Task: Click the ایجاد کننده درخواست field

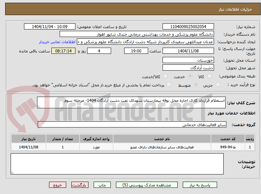Action: [145, 42]
